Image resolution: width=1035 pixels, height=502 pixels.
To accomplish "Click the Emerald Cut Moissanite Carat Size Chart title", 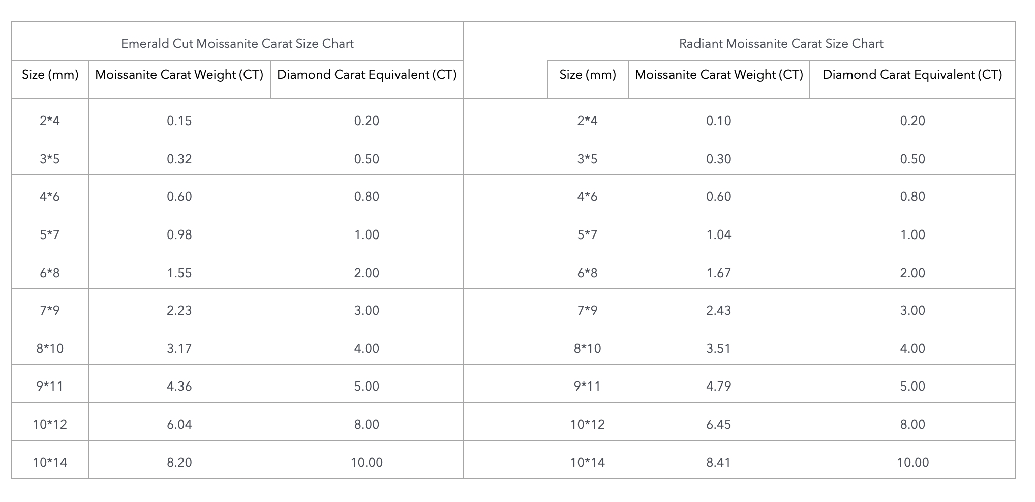I will (x=237, y=44).
